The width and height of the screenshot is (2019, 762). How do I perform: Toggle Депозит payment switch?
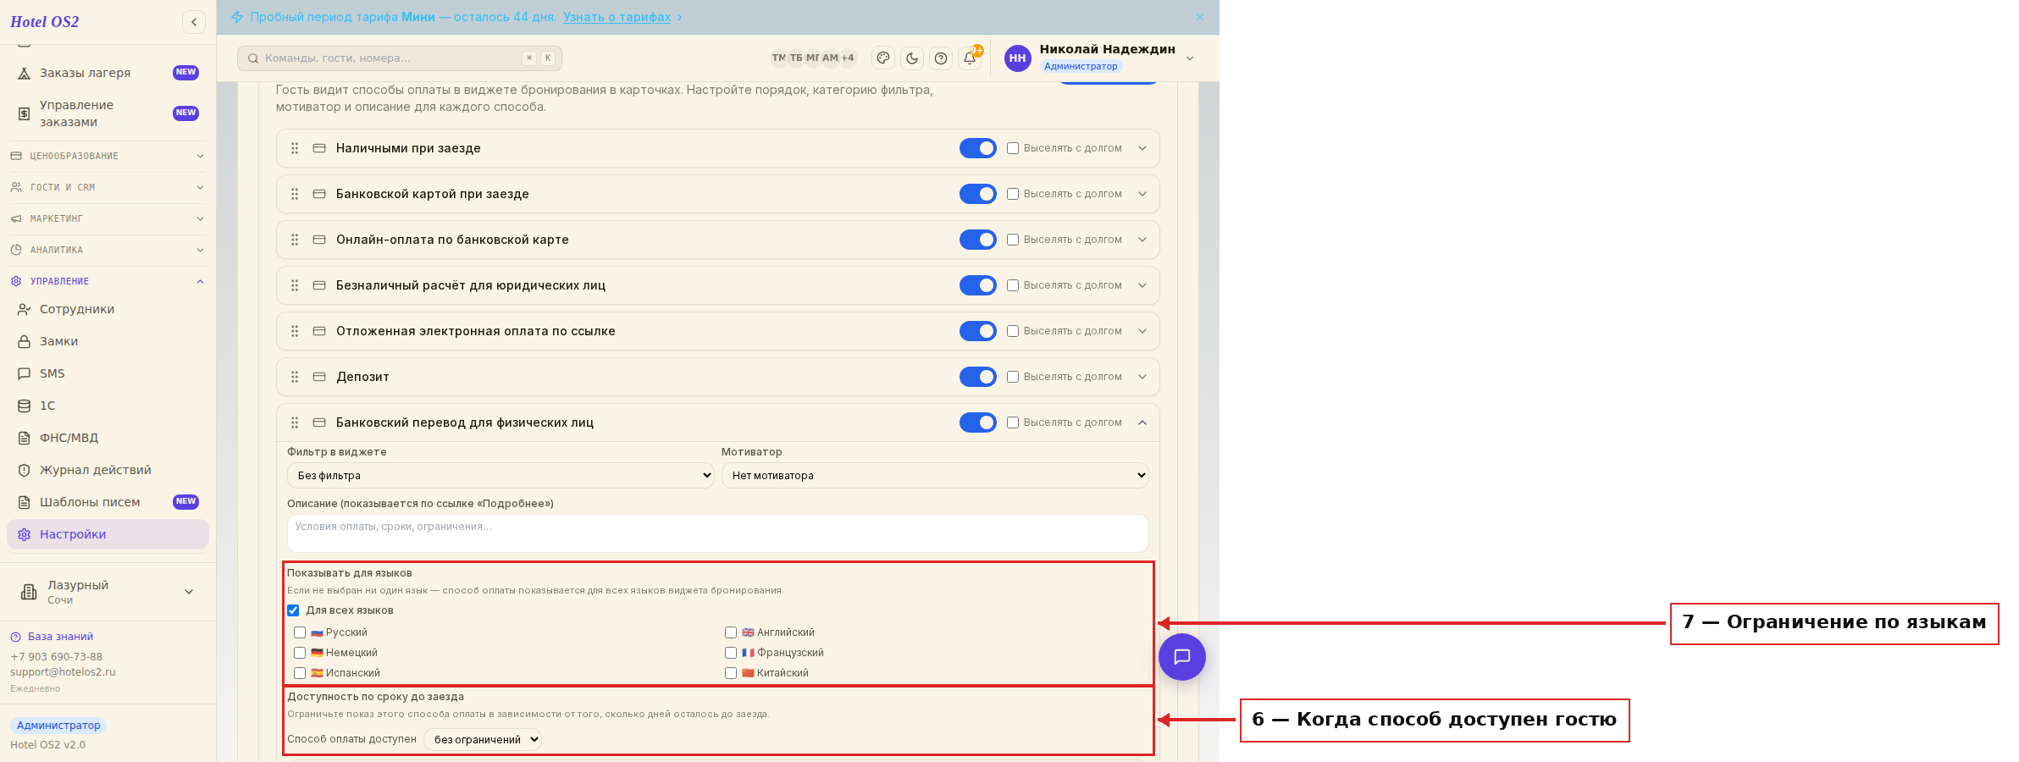point(977,377)
